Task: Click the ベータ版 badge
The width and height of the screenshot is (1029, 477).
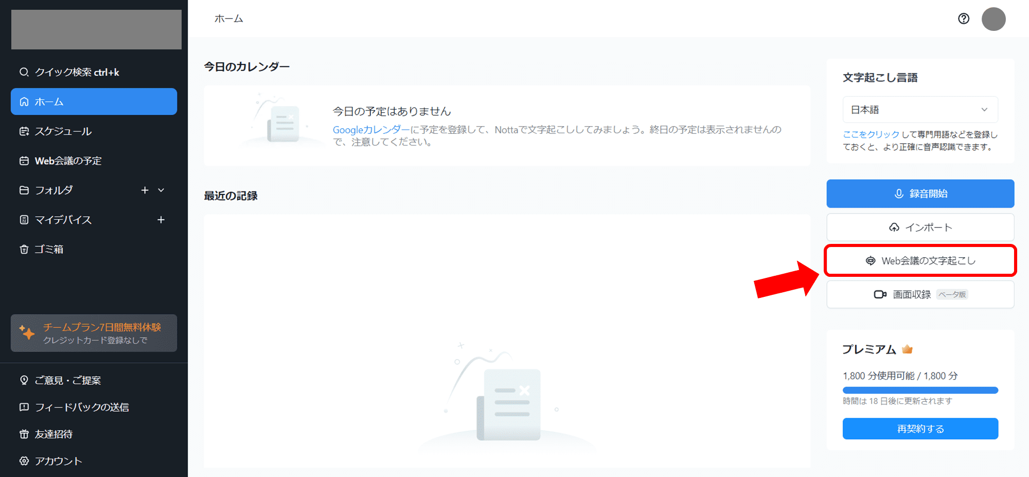Action: (x=952, y=294)
